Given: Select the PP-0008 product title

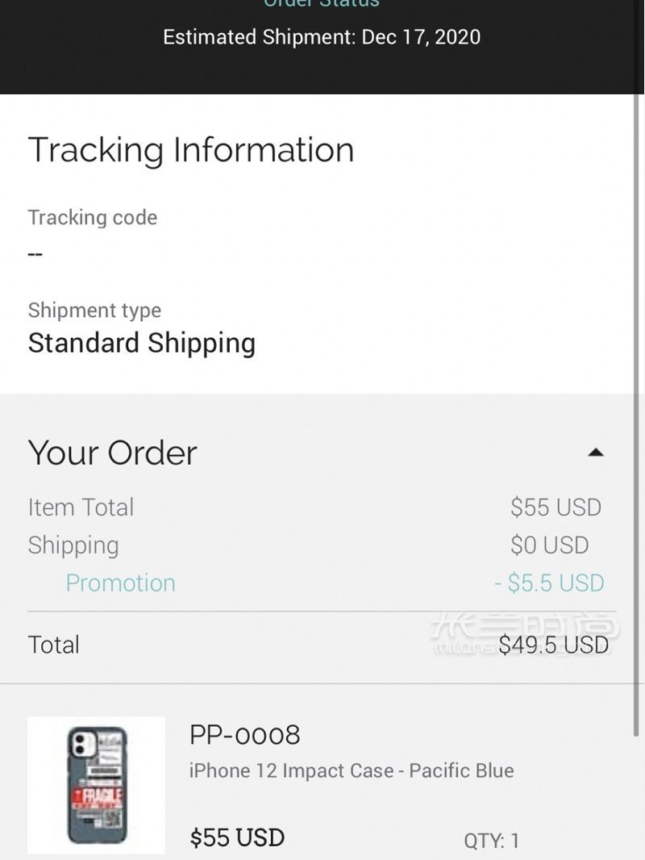Looking at the screenshot, I should pos(244,735).
